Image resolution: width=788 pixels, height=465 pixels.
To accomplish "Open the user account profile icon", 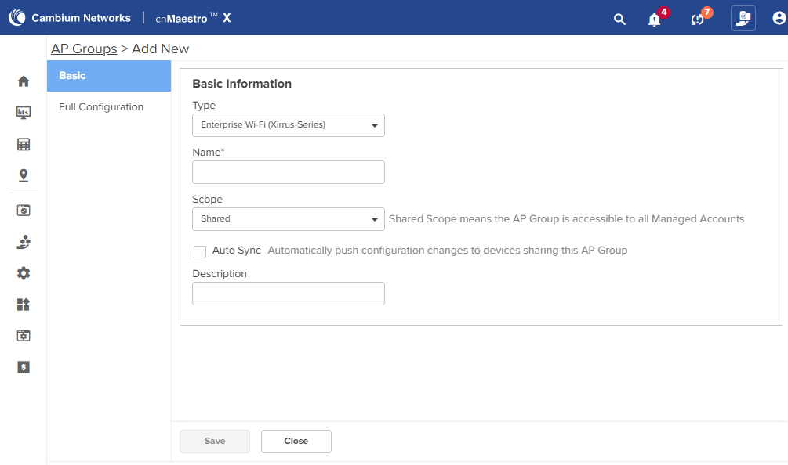I will (779, 18).
